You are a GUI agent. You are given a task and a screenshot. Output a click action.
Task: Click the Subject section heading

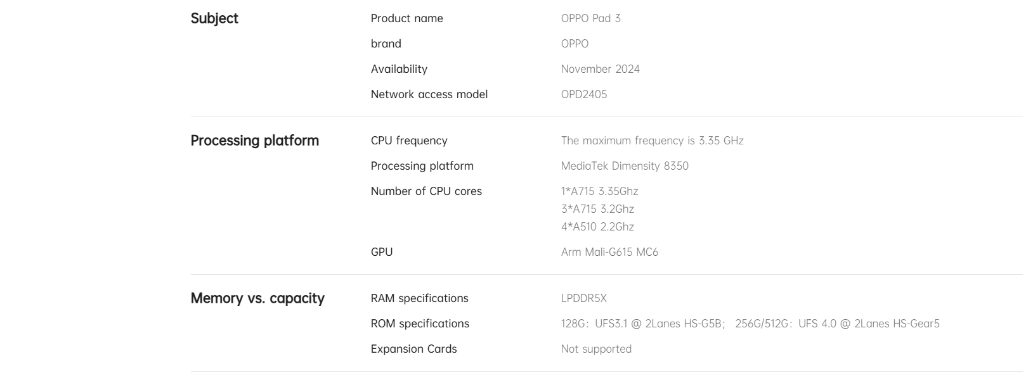[x=214, y=18]
